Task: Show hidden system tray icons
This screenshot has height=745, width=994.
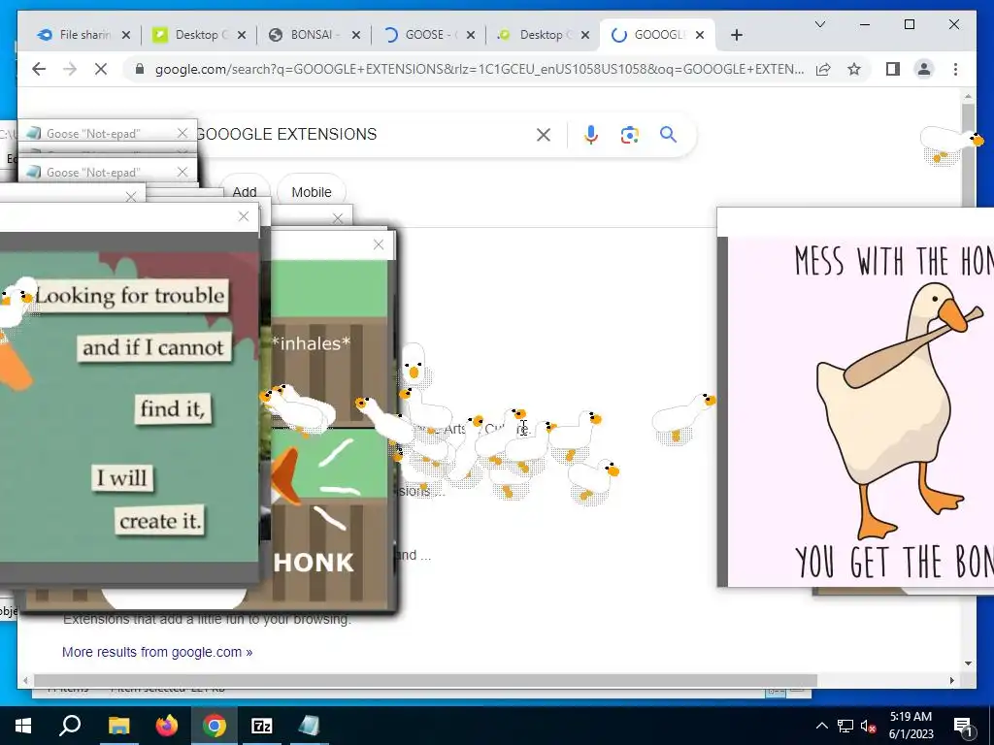Action: pyautogui.click(x=821, y=726)
